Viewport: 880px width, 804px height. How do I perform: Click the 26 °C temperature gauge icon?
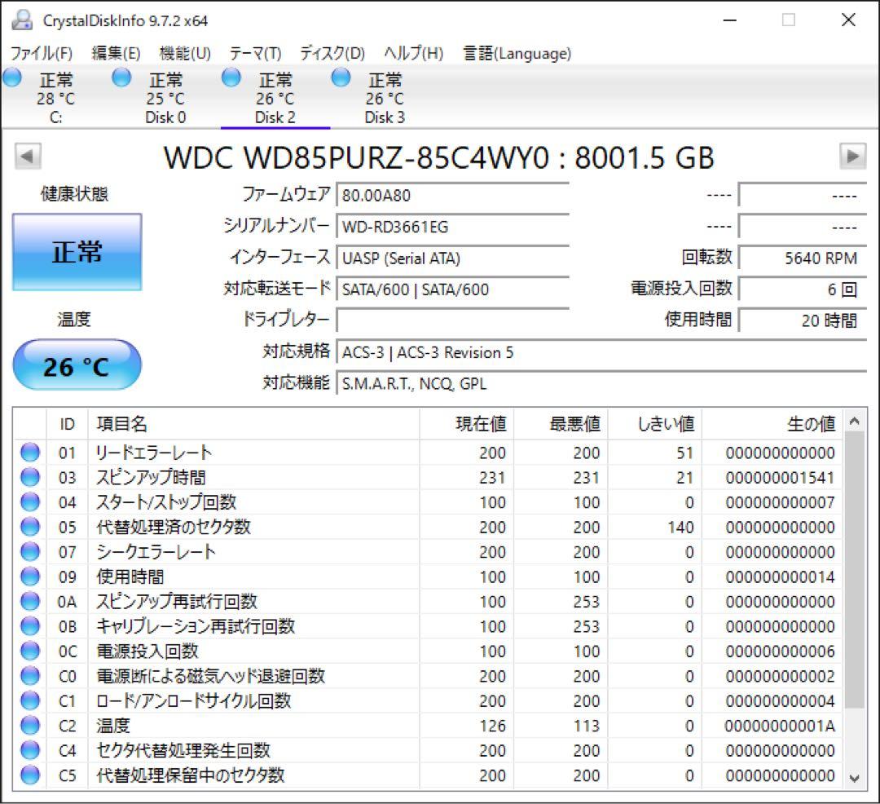(76, 364)
